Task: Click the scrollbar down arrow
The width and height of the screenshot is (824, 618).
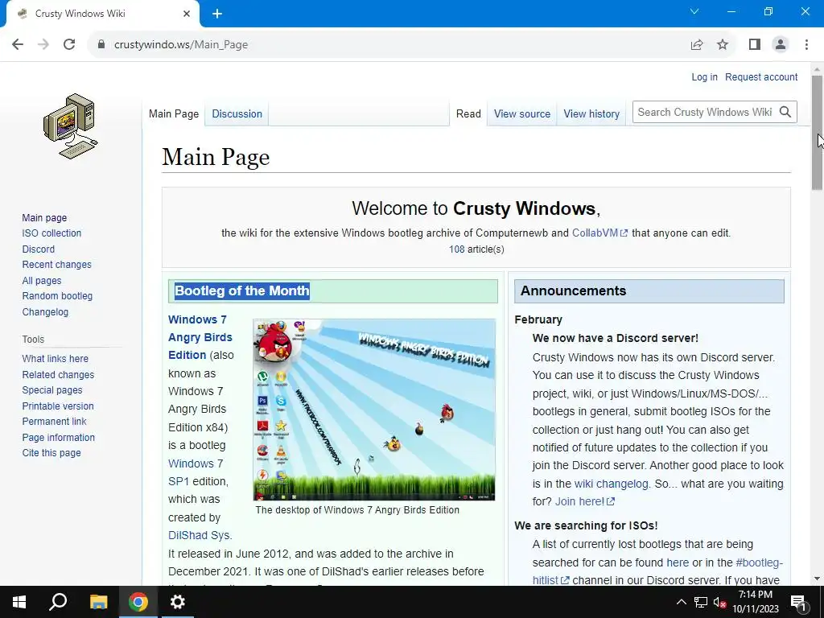Action: tap(817, 579)
